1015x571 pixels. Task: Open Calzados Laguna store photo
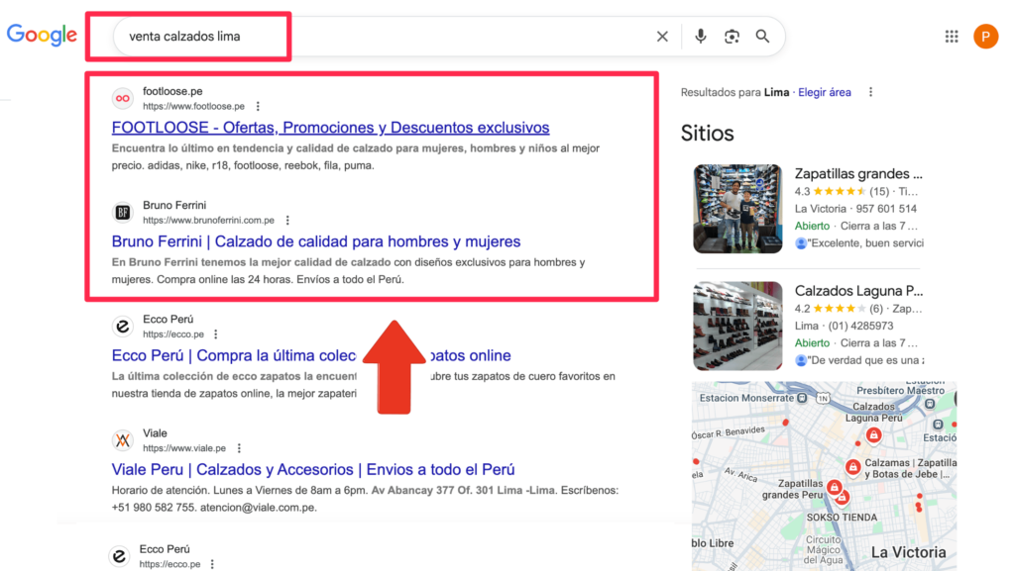coord(737,326)
